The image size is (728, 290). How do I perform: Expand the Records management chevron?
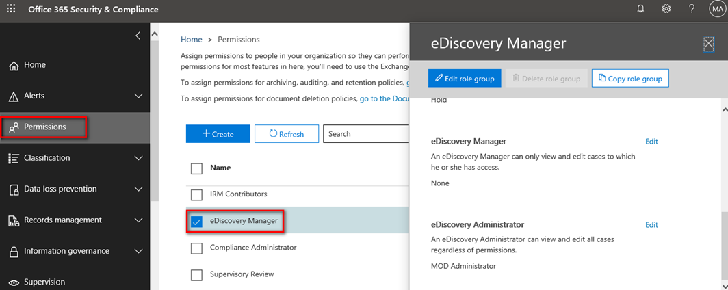pyautogui.click(x=138, y=220)
